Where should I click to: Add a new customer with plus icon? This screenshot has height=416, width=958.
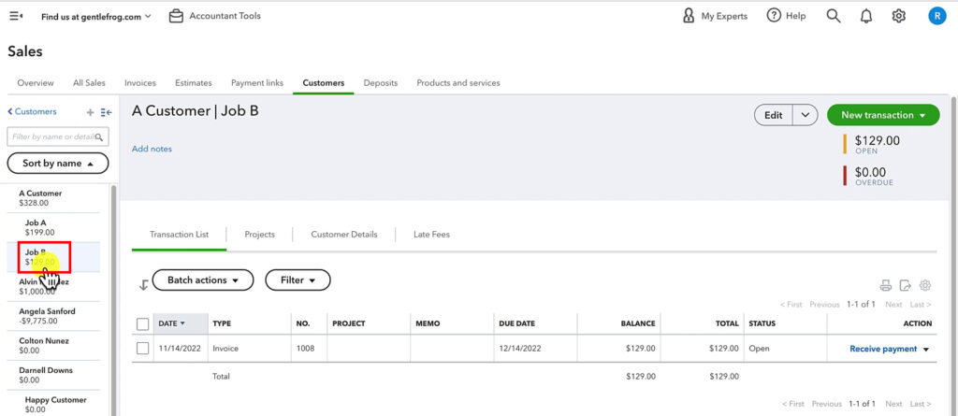pos(90,112)
